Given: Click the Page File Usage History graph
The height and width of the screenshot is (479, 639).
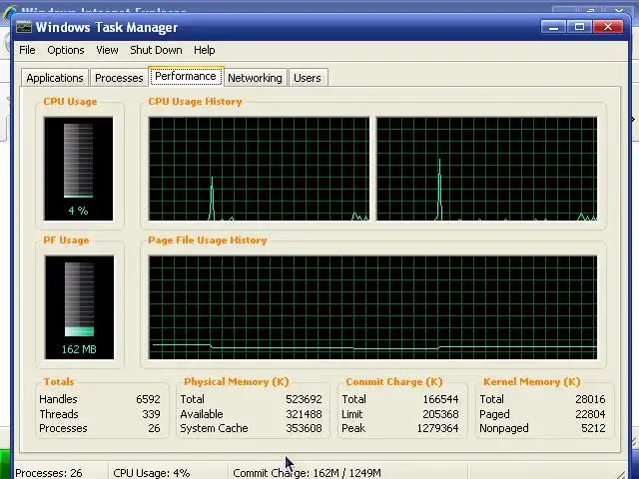Looking at the screenshot, I should coord(372,307).
